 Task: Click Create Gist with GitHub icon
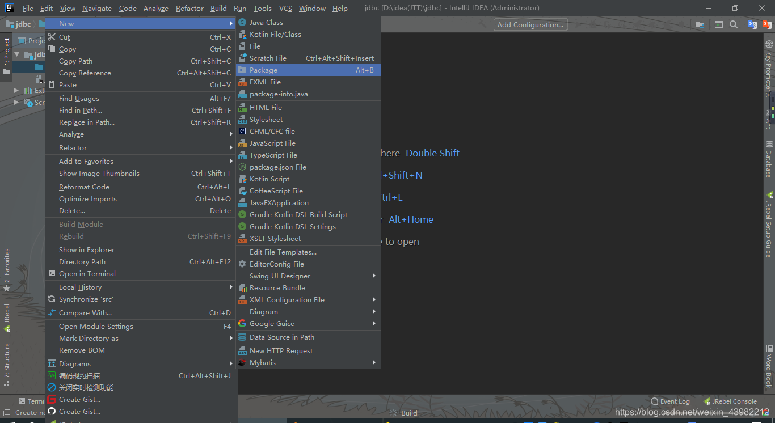point(141,411)
